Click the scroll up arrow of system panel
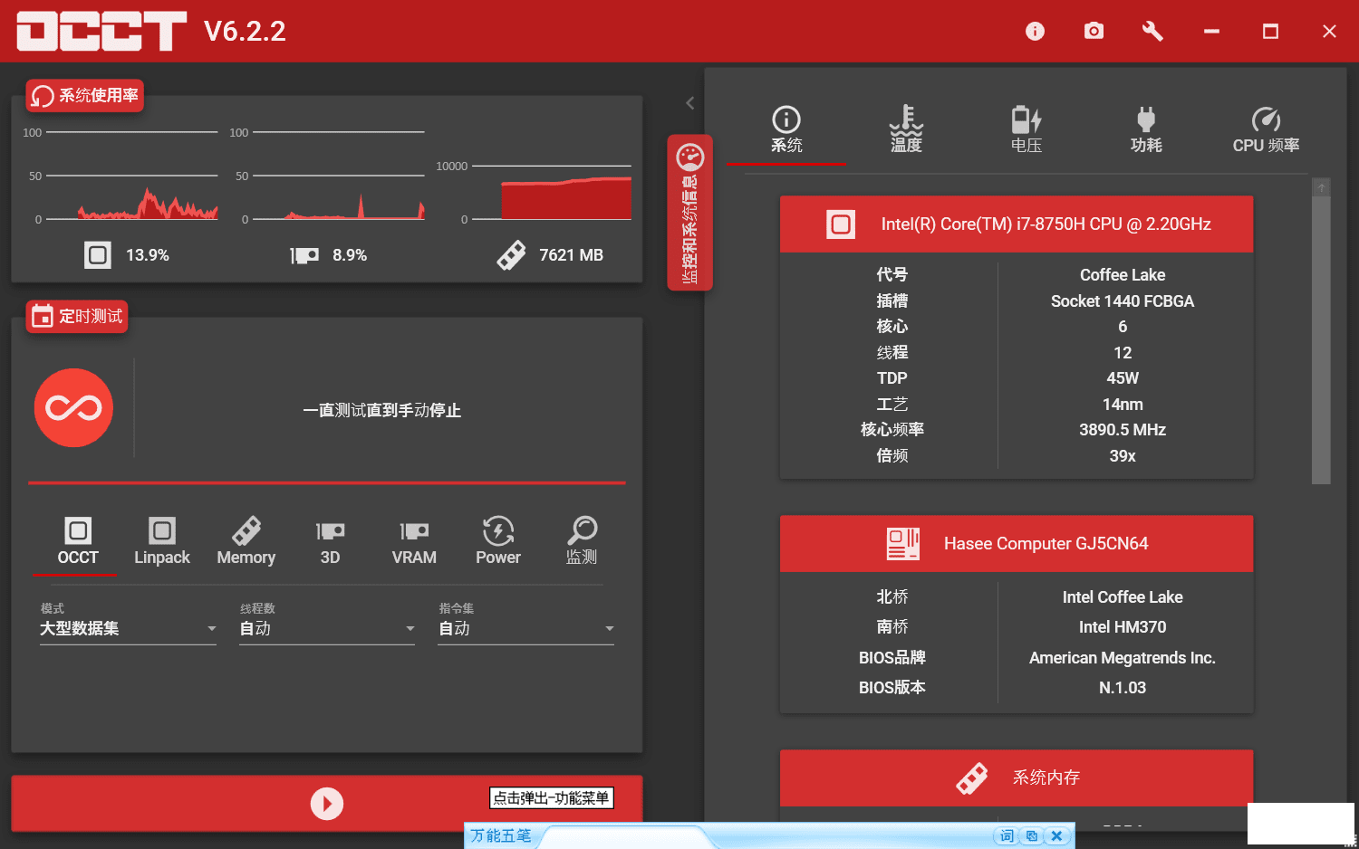 [x=1322, y=187]
